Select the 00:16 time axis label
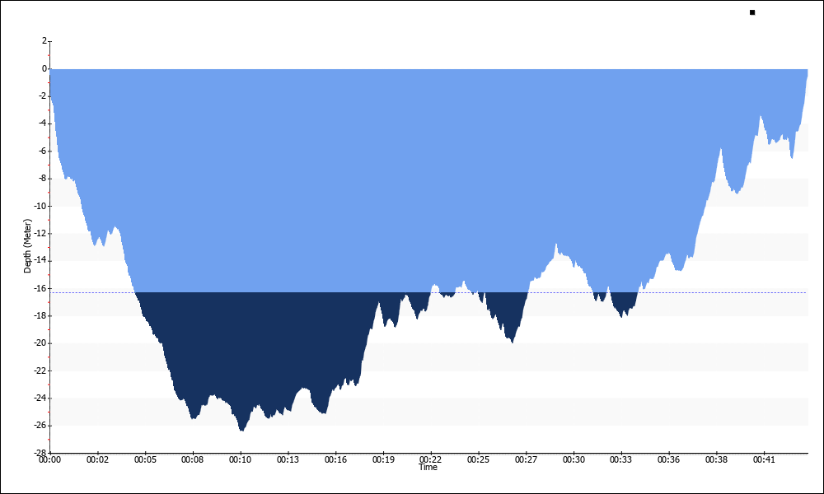The image size is (824, 494). 335,459
